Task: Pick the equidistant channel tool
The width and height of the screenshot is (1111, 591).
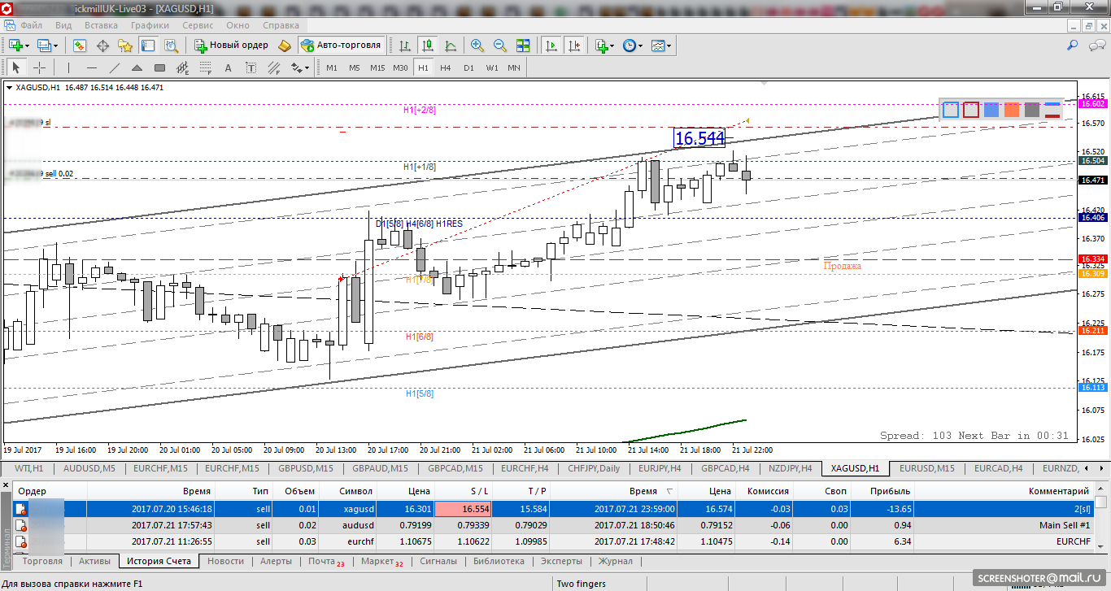Action: [184, 67]
